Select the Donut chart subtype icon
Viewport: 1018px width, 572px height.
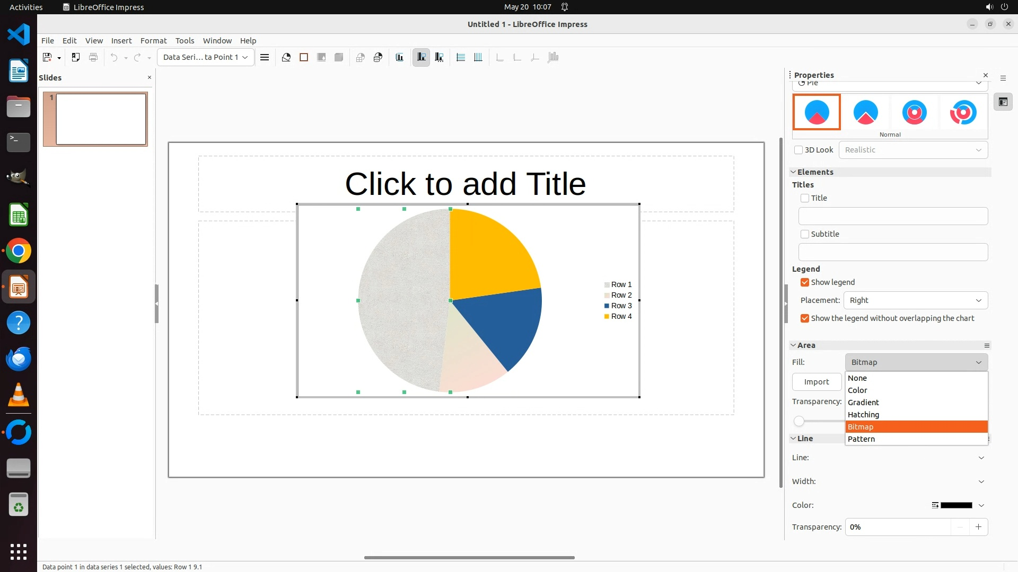click(914, 112)
